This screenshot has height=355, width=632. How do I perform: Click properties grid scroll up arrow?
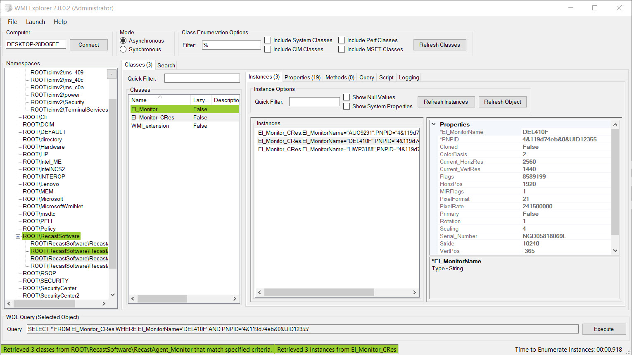[x=615, y=125]
